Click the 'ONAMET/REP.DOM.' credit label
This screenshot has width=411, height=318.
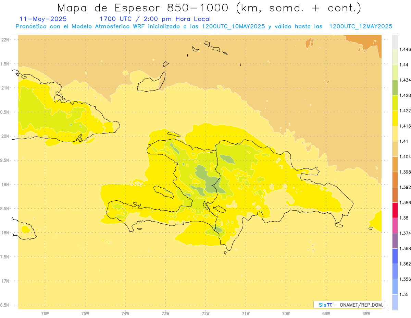(x=361, y=305)
